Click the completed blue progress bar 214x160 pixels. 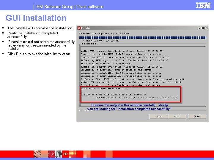(x=142, y=38)
